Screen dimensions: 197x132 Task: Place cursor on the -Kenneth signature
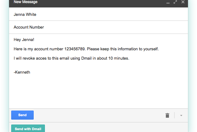pyautogui.click(x=22, y=72)
